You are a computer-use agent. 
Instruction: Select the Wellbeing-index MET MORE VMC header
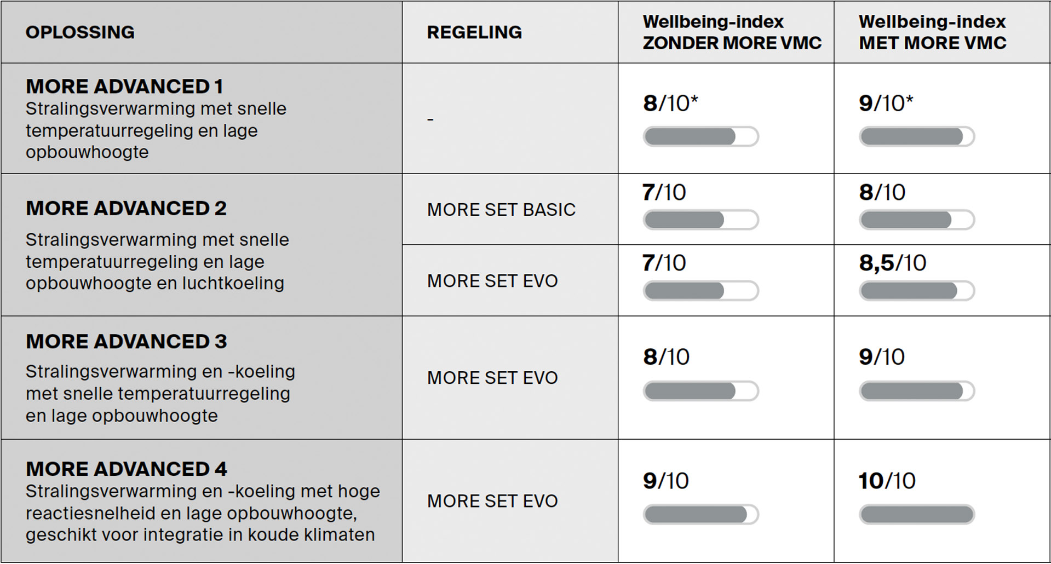coord(932,32)
